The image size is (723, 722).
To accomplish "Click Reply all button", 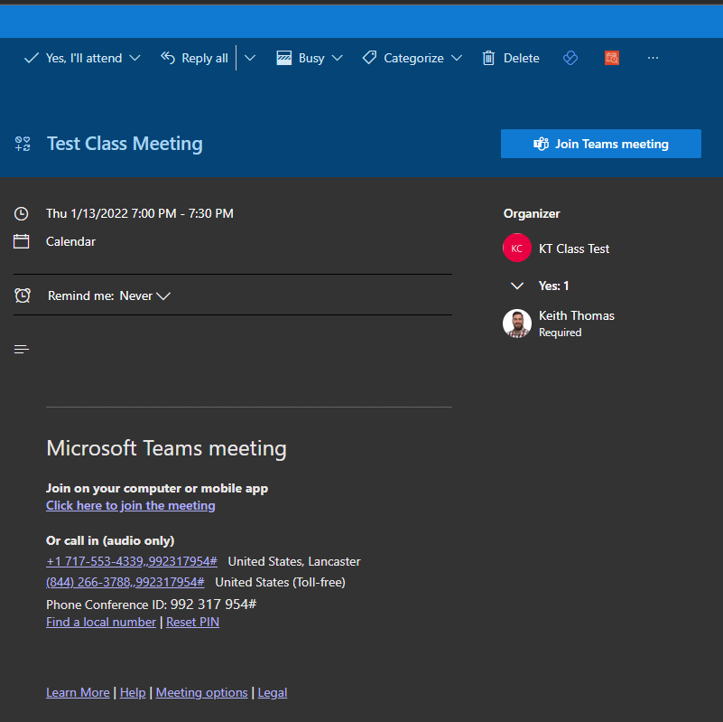I will tap(195, 58).
